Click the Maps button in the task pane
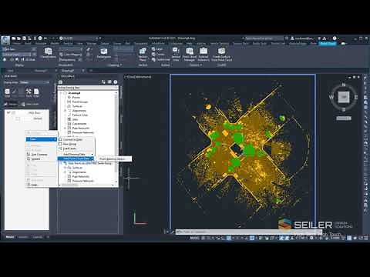Viewport: 370px width, 277px height. tap(36, 92)
